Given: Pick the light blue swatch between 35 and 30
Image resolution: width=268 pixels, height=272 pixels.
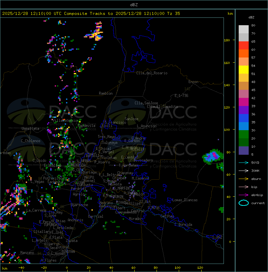Looking at the screenshot, I should [244, 126].
